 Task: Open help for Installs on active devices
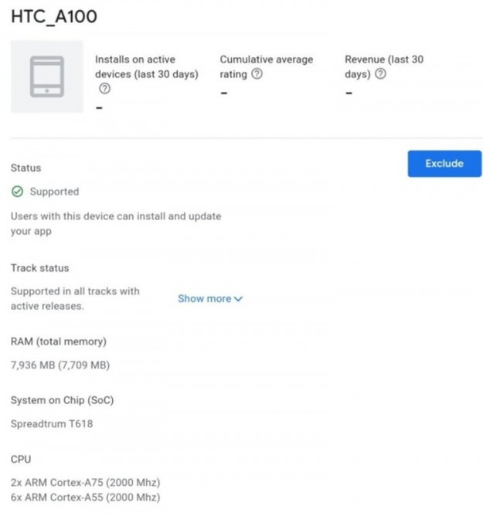[104, 89]
